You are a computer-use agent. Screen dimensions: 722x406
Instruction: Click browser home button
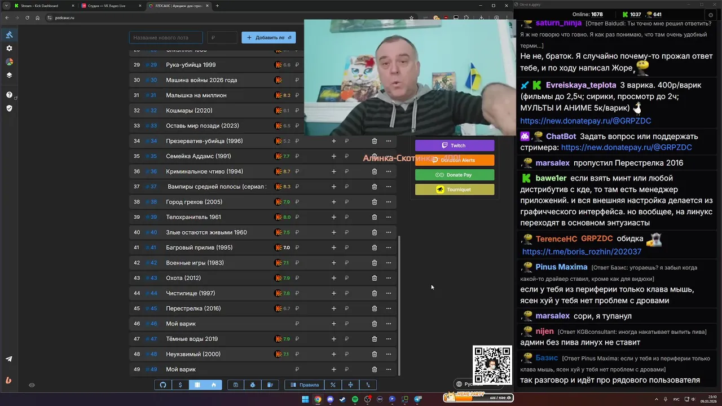click(x=37, y=17)
